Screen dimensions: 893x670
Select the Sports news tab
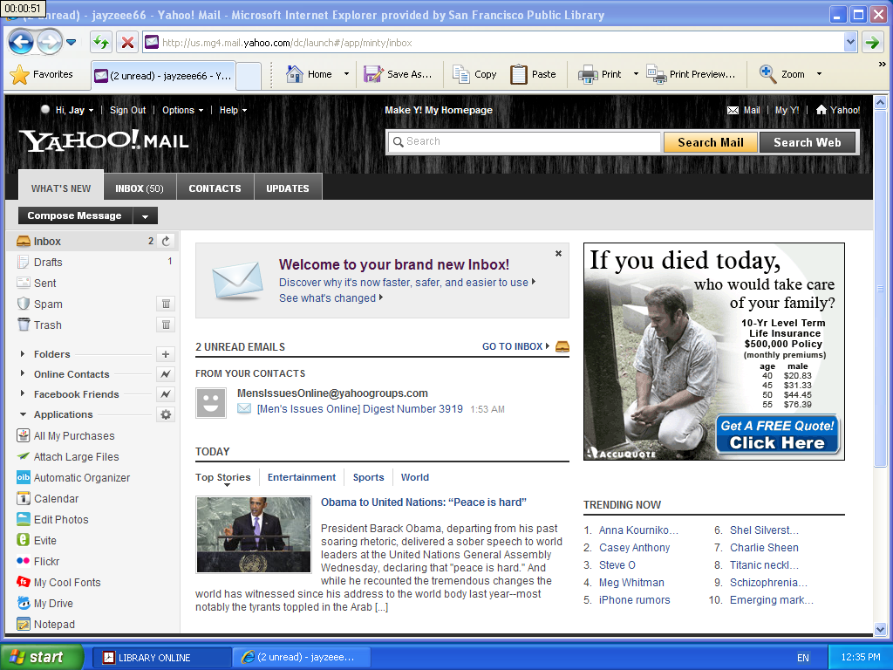tap(369, 477)
